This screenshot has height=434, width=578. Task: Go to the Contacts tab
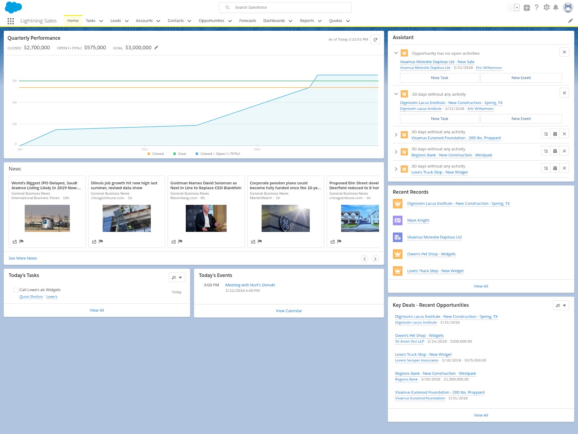point(176,21)
